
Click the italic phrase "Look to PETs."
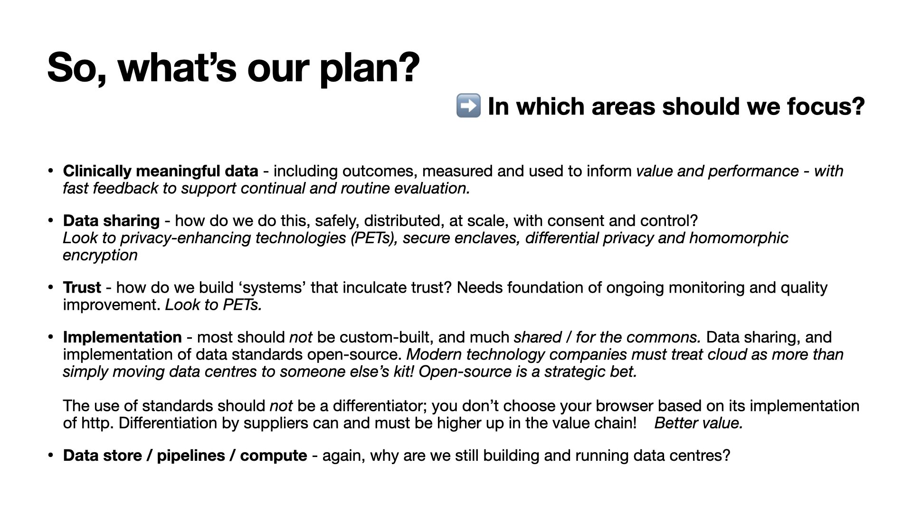point(214,304)
